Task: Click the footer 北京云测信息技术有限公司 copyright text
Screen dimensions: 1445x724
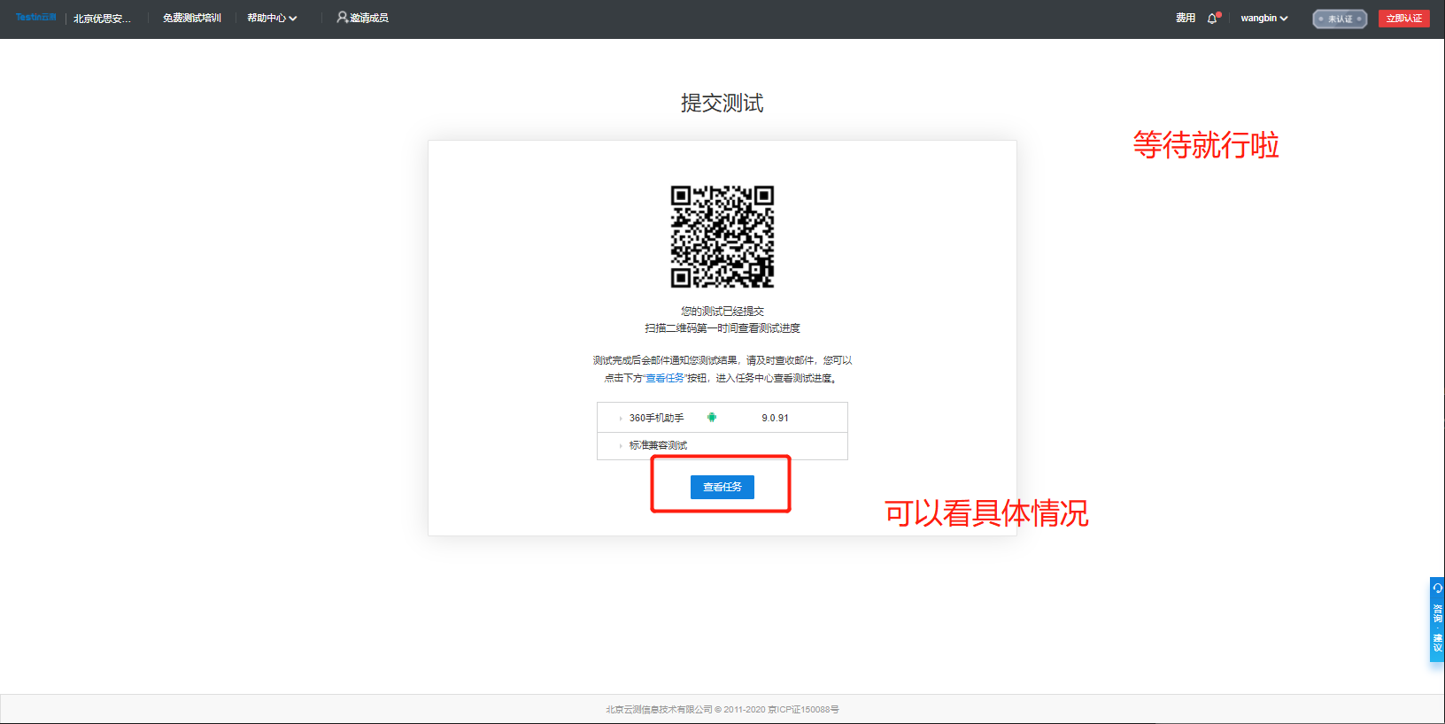Action: pos(722,710)
